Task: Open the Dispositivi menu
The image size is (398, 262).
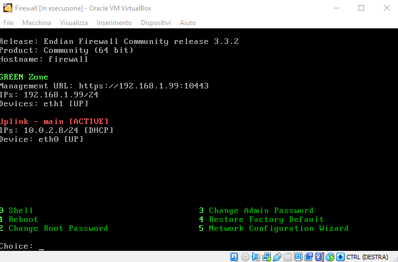Action: [x=156, y=23]
